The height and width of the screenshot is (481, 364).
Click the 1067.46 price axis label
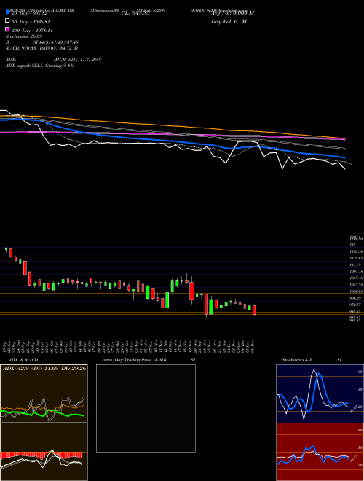[356, 278]
